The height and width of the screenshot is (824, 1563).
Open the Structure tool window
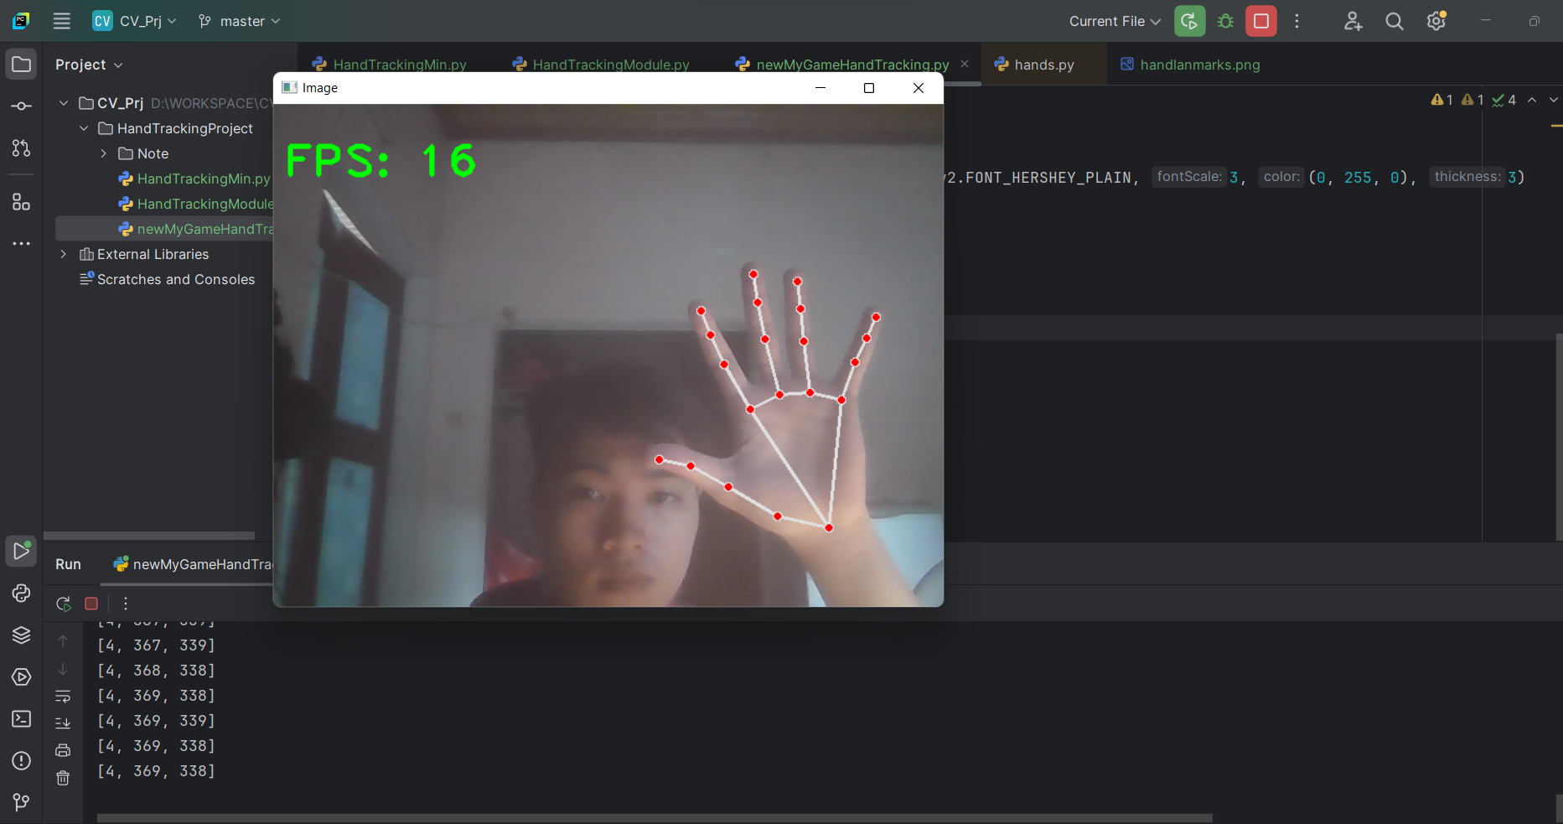point(22,202)
